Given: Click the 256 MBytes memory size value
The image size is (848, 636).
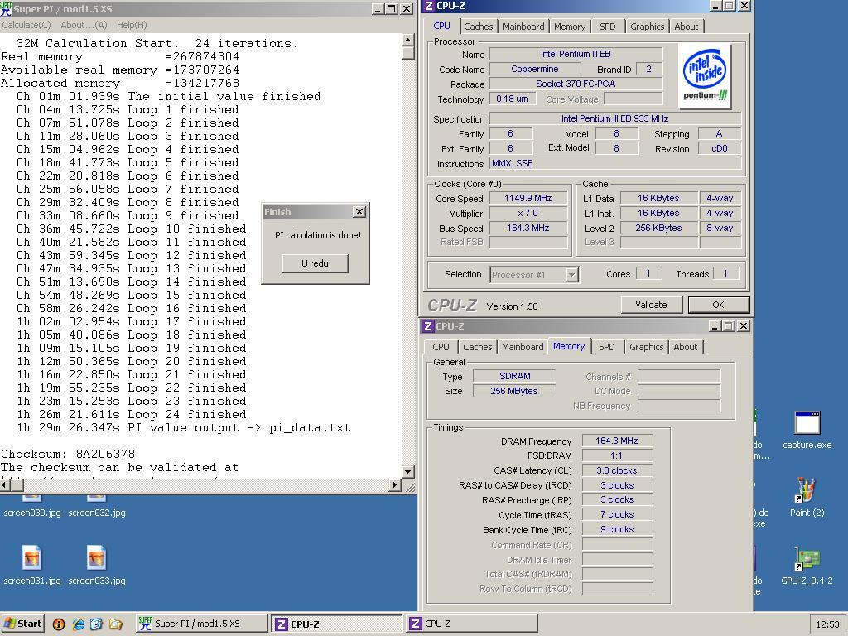Looking at the screenshot, I should (514, 391).
